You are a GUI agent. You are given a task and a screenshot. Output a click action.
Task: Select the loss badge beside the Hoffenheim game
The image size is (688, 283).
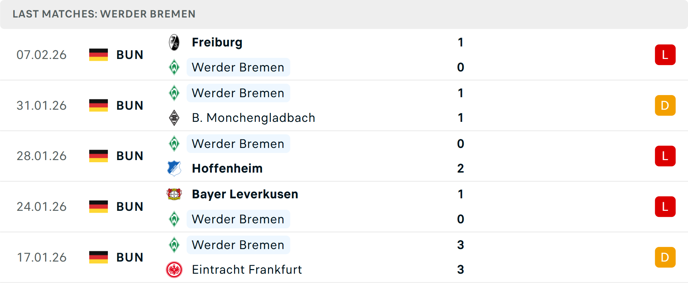pyautogui.click(x=665, y=156)
